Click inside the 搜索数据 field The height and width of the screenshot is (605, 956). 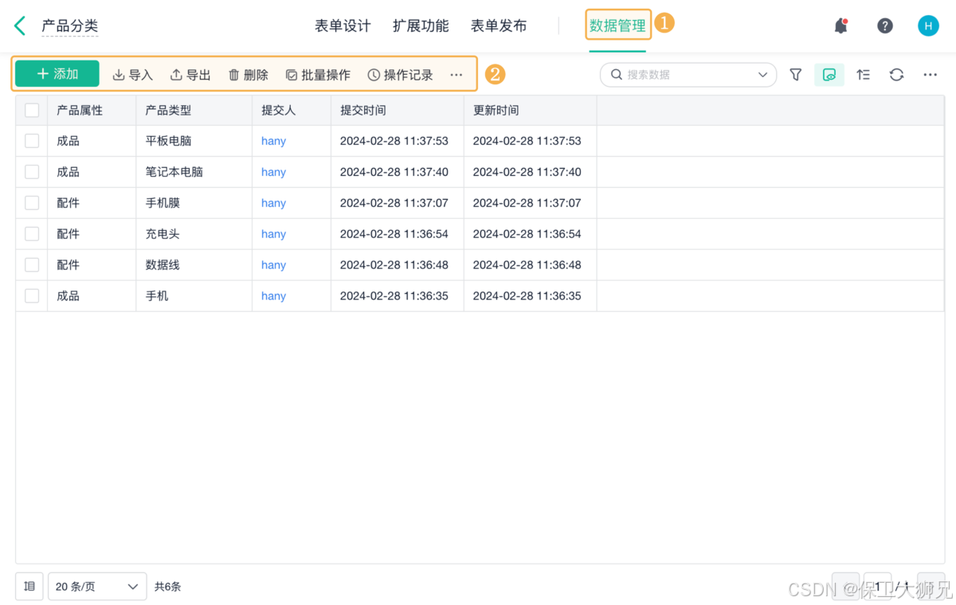688,75
